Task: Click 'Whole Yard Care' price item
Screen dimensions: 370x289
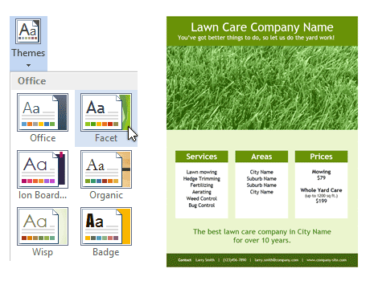Action: pos(321,190)
